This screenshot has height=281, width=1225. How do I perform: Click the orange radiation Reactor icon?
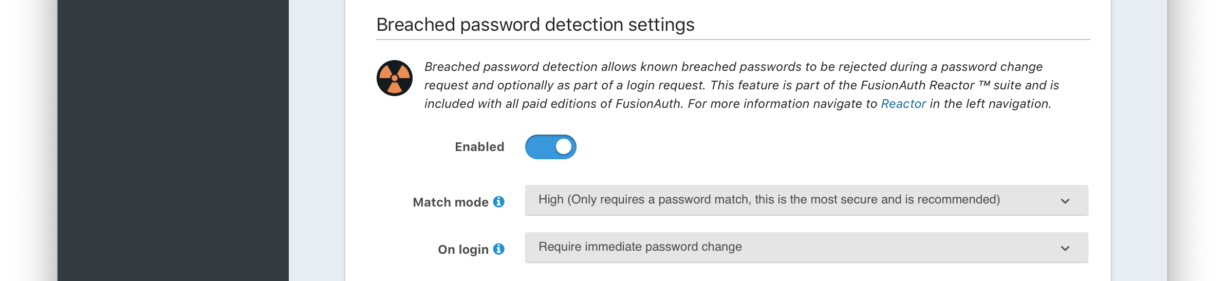tap(395, 78)
